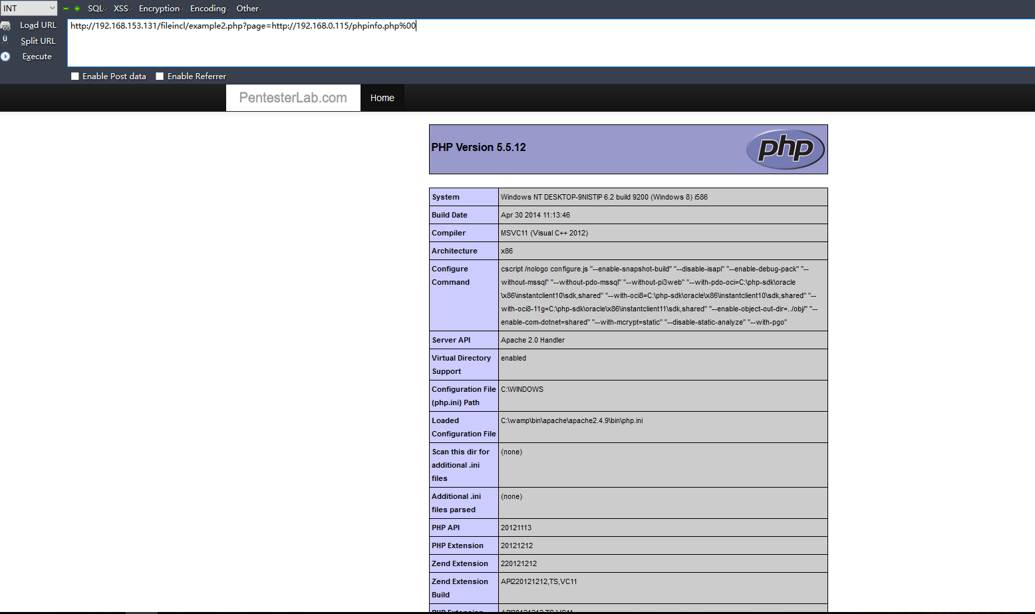The width and height of the screenshot is (1035, 614).
Task: Select the Windows NT DESKTOP-9NISTIP value
Action: [x=604, y=197]
